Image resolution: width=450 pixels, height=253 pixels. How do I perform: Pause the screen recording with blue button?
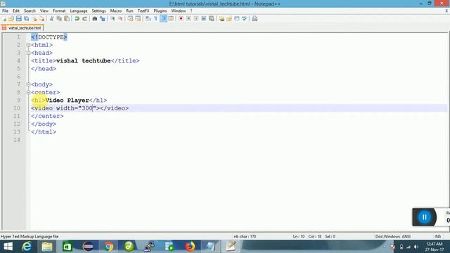(424, 217)
